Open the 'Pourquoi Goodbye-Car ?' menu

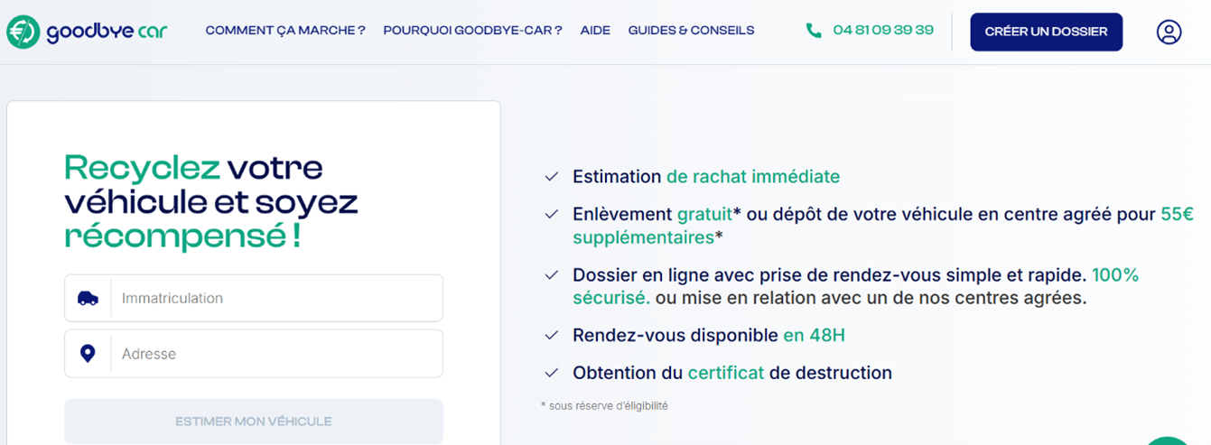point(472,31)
